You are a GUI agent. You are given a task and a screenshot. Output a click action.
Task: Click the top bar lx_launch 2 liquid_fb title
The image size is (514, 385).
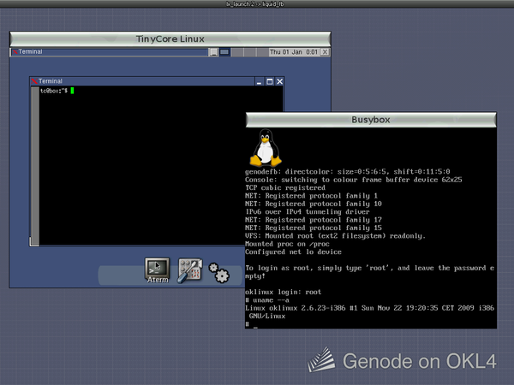[x=255, y=4]
